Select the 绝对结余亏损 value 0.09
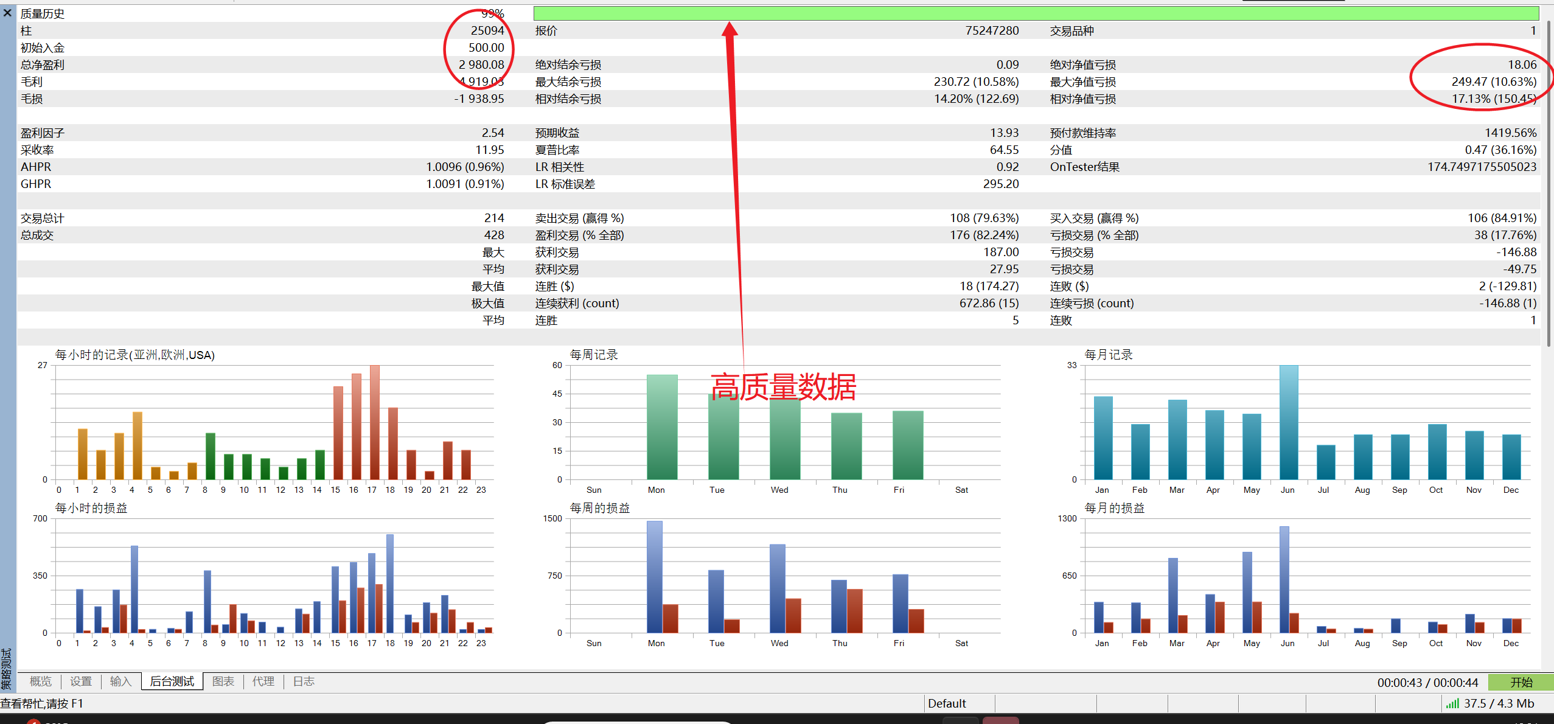 [x=1008, y=64]
